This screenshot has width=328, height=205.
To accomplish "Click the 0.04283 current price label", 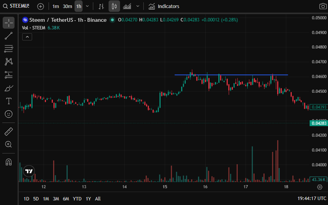I will coord(319,123).
